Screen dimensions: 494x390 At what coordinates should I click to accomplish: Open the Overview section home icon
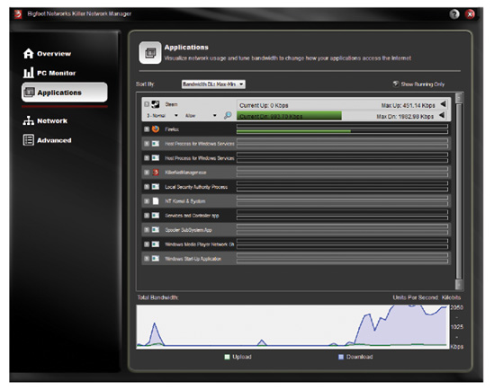pyautogui.click(x=29, y=54)
